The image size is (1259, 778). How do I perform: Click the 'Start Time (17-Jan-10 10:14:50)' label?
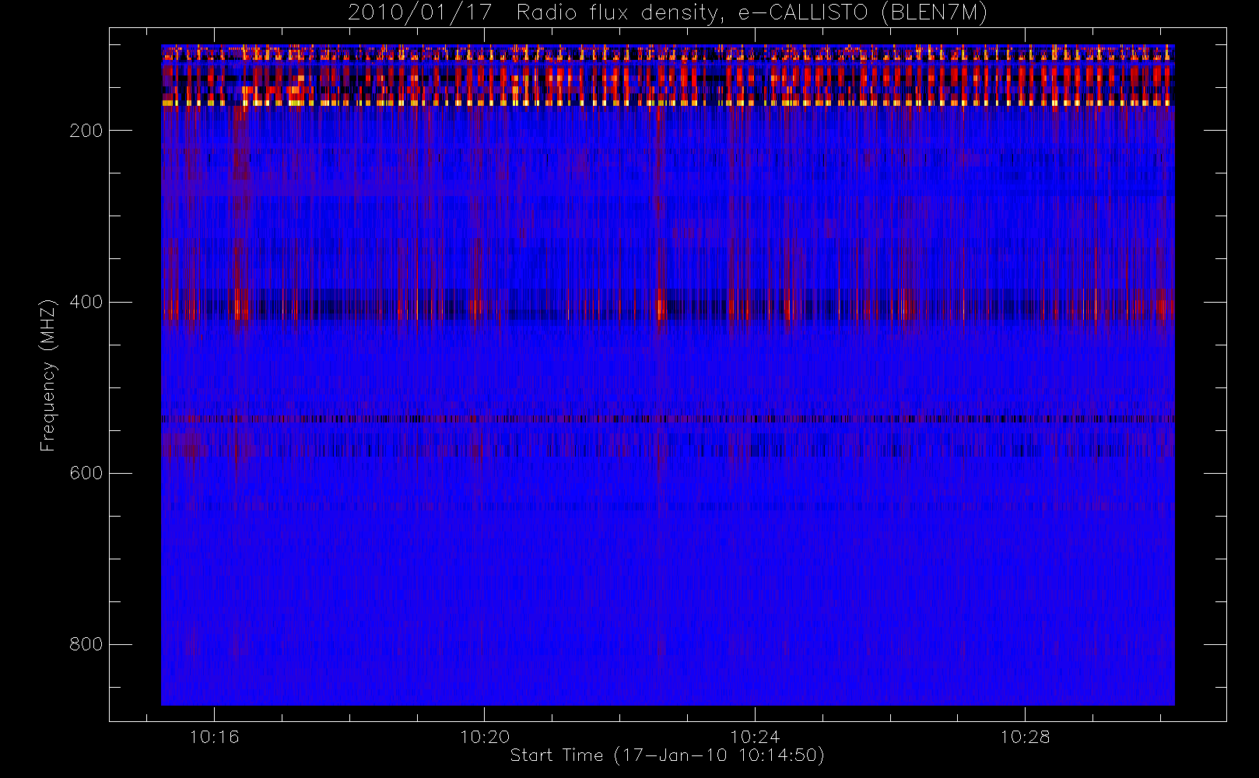pos(668,755)
